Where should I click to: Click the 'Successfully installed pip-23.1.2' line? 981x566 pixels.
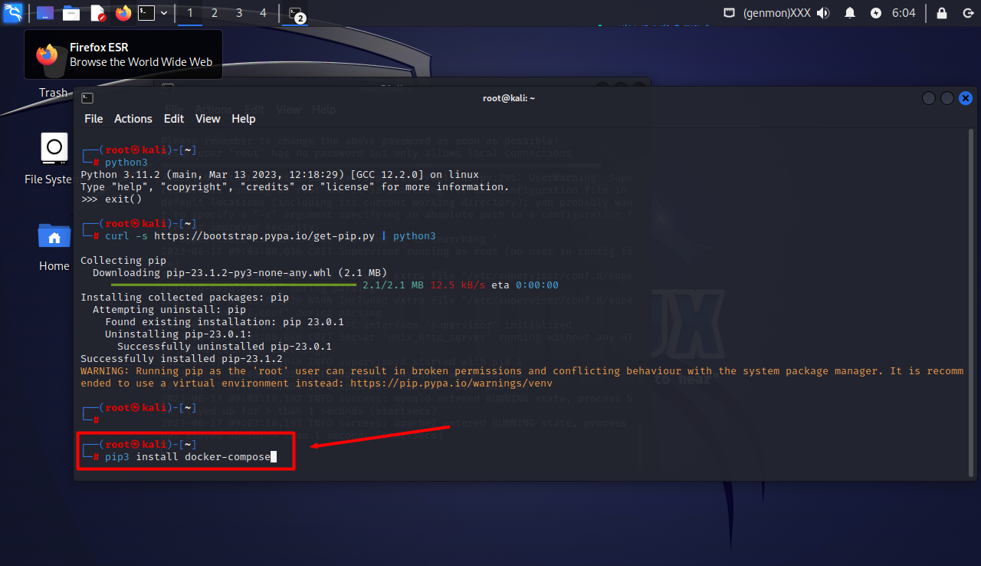[x=182, y=359]
